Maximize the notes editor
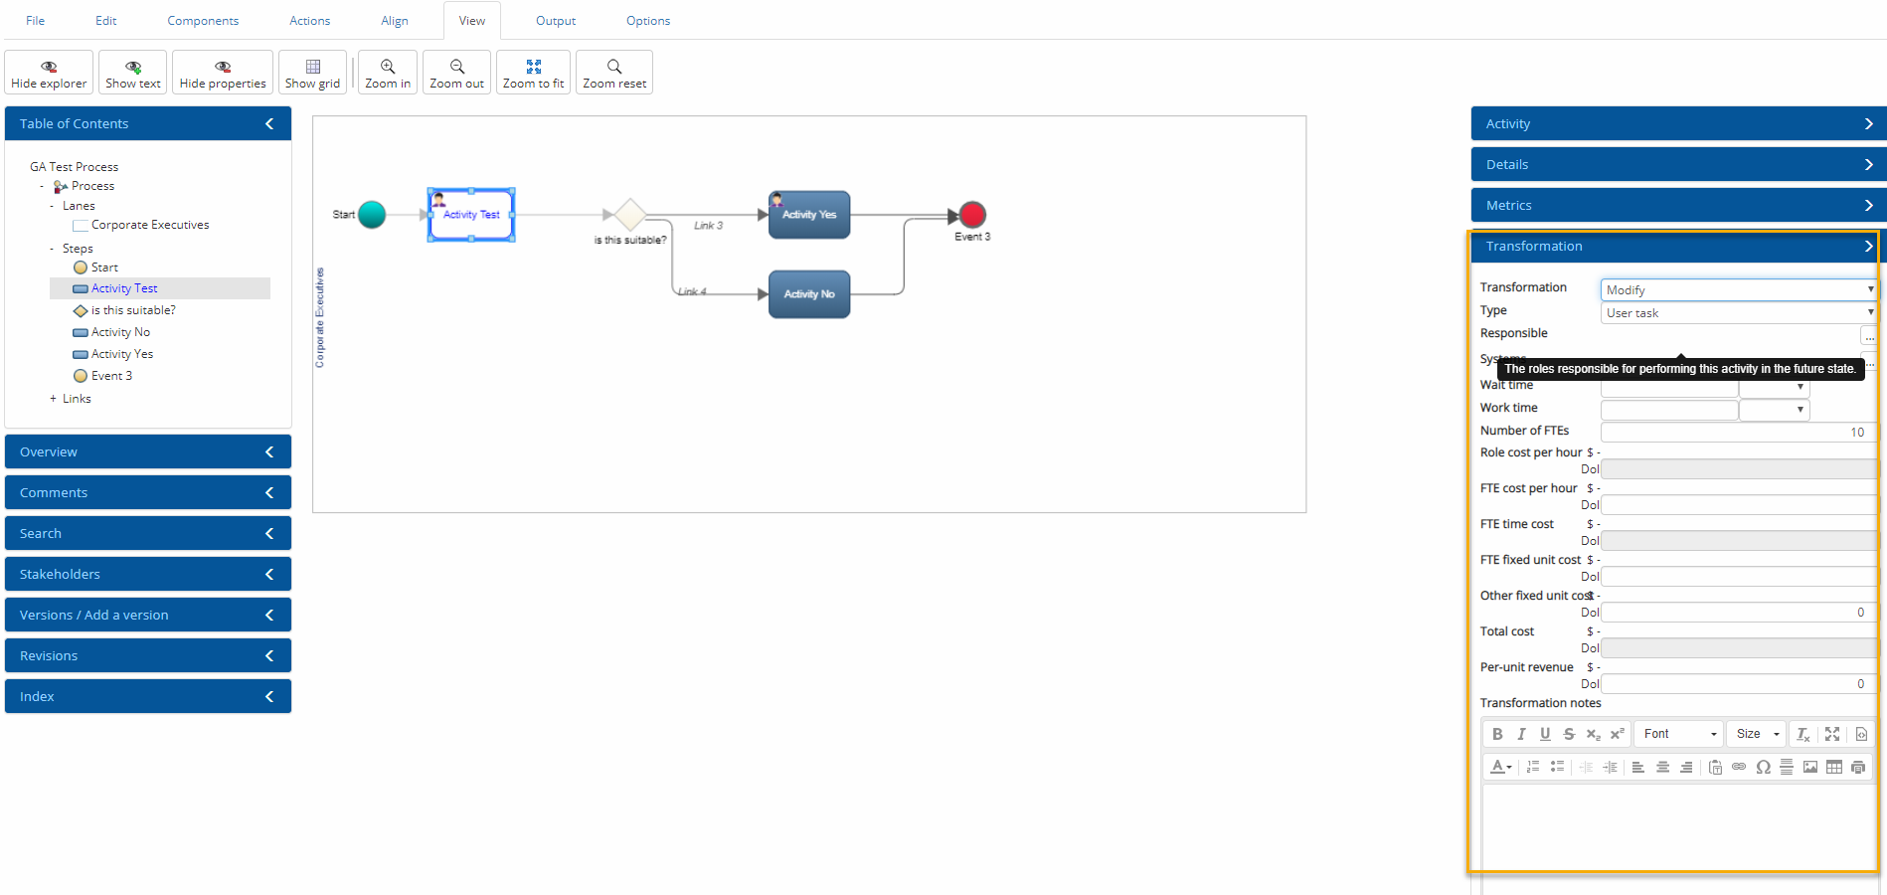 (1832, 734)
